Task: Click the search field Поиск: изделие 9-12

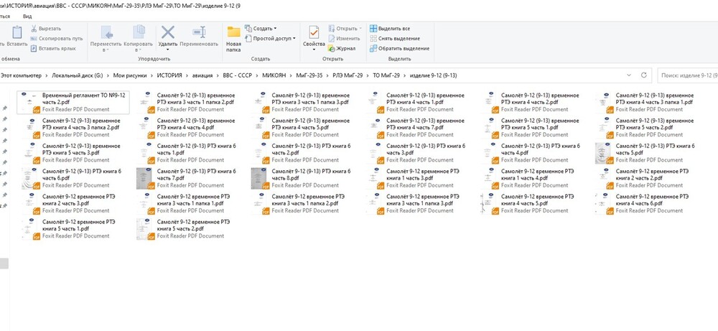Action: tap(687, 75)
